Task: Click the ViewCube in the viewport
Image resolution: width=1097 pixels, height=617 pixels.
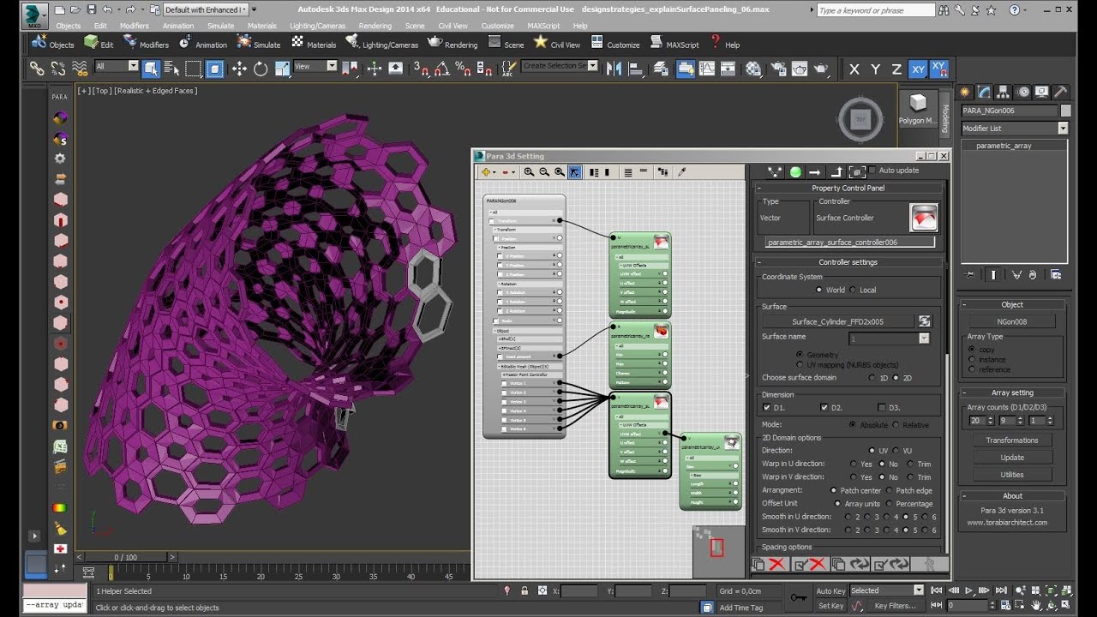Action: pos(861,120)
